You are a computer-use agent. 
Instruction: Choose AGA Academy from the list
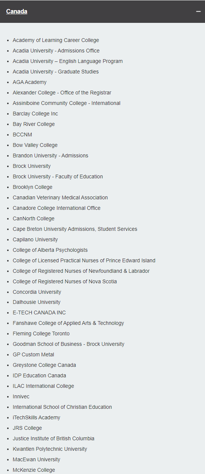pos(30,82)
